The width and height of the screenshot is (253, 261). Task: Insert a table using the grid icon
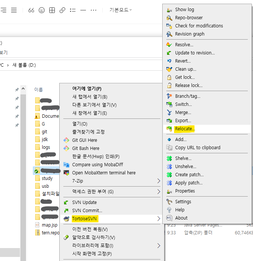(x=52, y=10)
